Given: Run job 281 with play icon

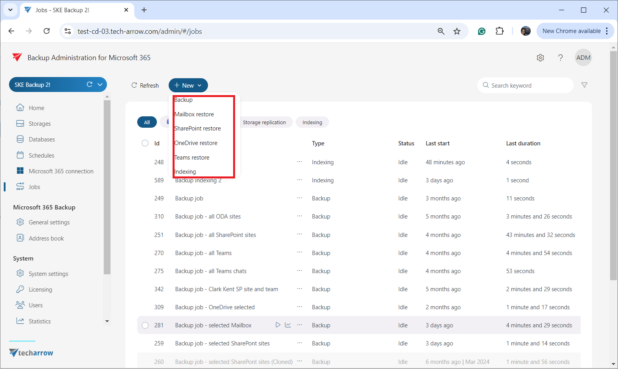Looking at the screenshot, I should click(x=278, y=325).
